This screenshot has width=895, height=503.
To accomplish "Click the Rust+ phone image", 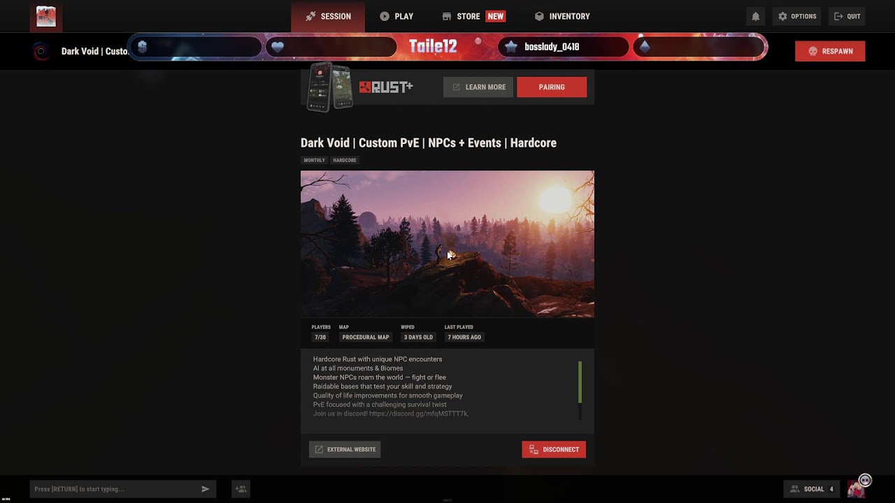I will point(331,87).
